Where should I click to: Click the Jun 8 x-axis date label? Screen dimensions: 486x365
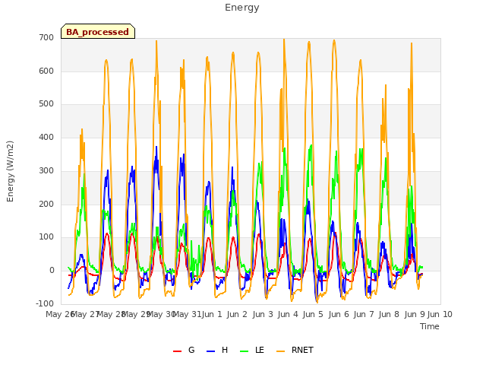coord(389,314)
